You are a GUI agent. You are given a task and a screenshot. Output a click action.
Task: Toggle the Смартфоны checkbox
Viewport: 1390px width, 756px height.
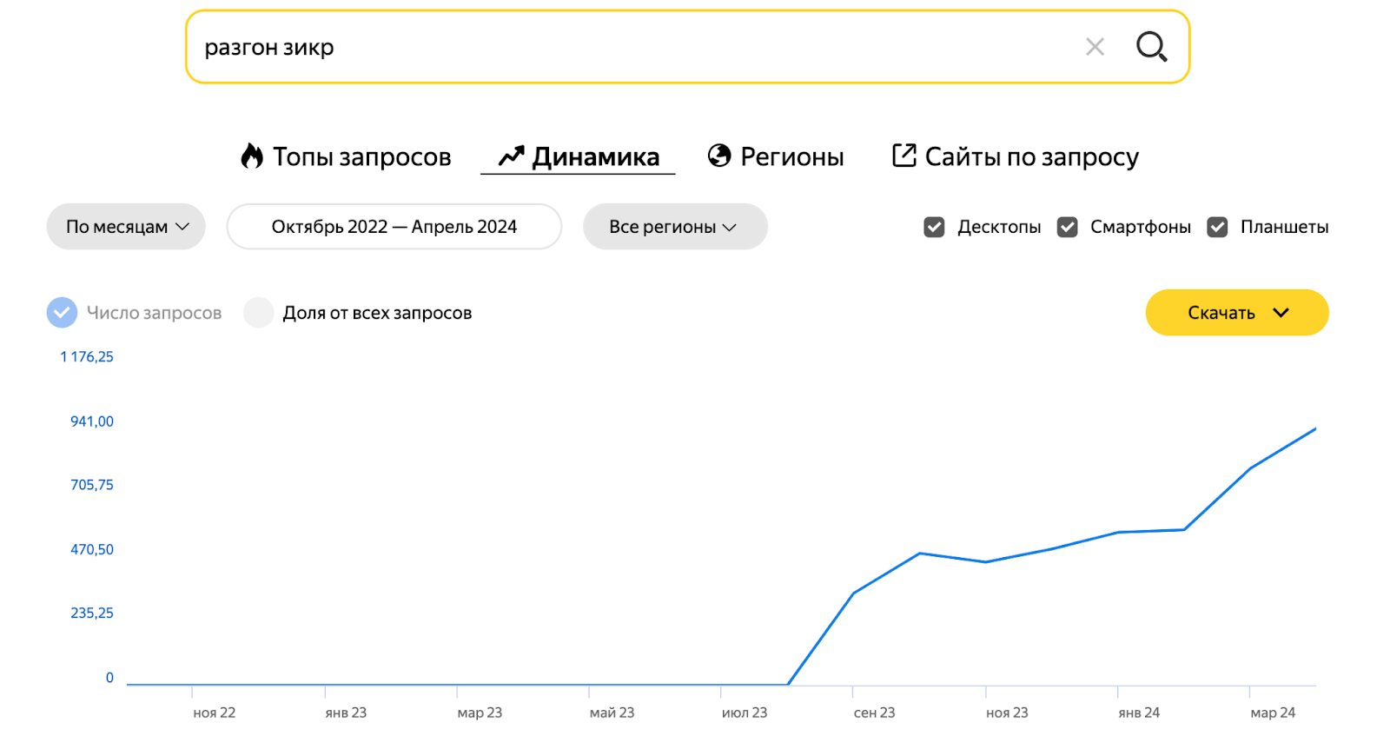[x=1067, y=227]
